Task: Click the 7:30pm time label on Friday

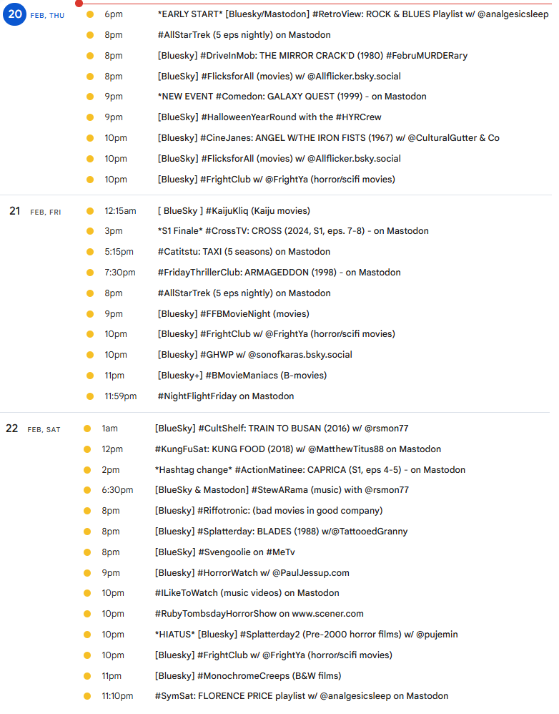Action: coord(120,273)
